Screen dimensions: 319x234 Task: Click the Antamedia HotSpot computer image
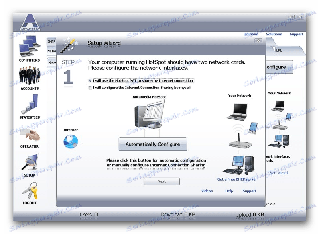(149, 114)
